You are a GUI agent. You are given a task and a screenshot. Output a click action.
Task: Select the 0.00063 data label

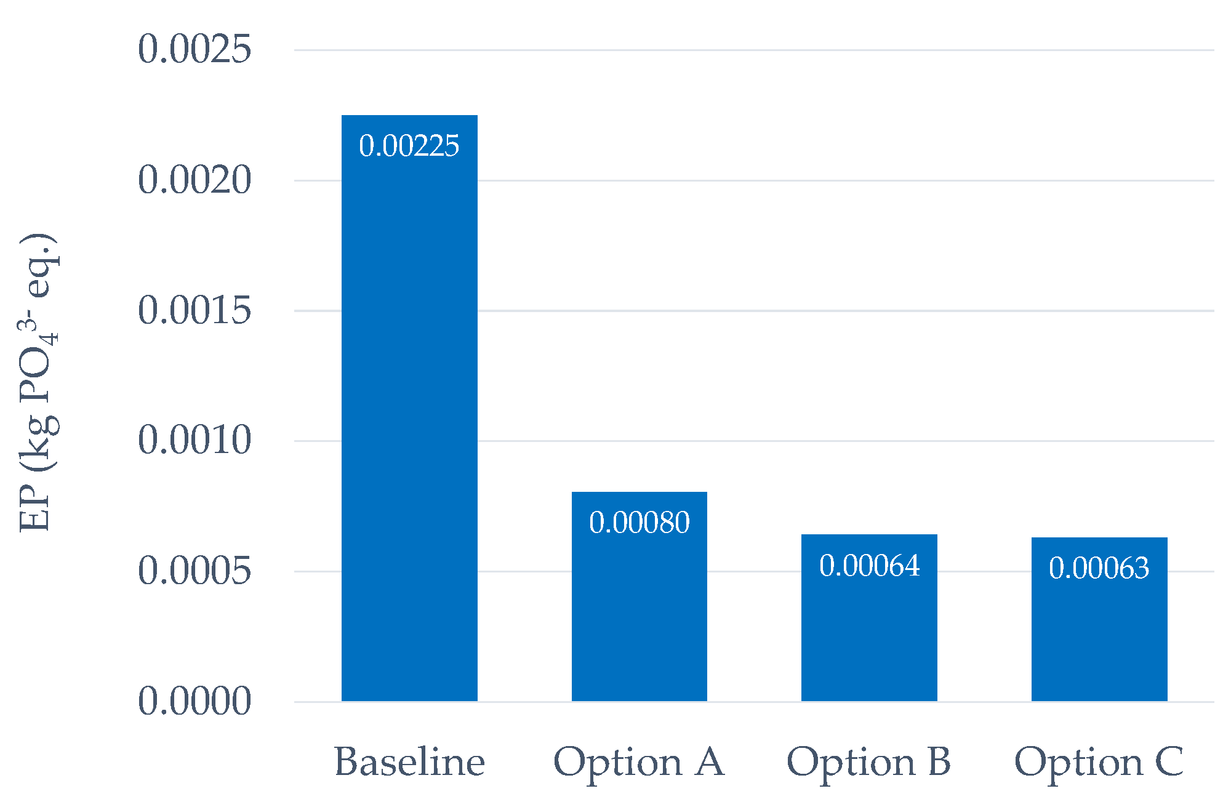coord(1099,568)
